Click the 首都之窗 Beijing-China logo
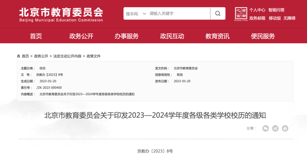 tap(241, 14)
